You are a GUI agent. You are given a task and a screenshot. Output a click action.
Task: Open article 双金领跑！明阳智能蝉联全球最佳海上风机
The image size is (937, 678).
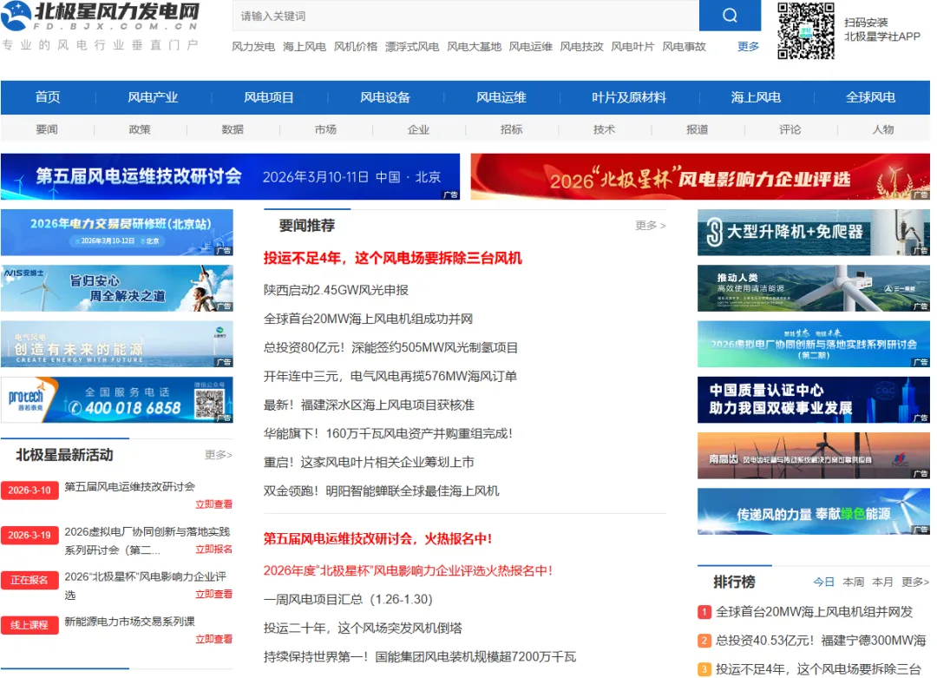click(381, 490)
